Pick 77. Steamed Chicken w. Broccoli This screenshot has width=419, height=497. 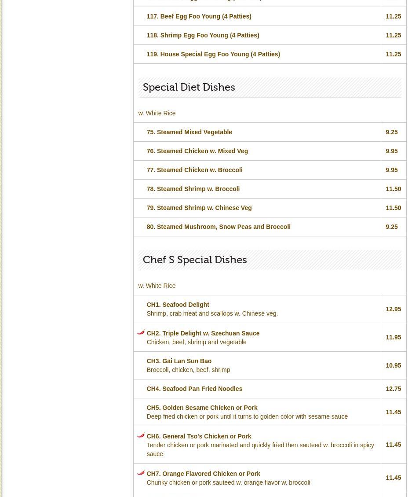coord(194,170)
